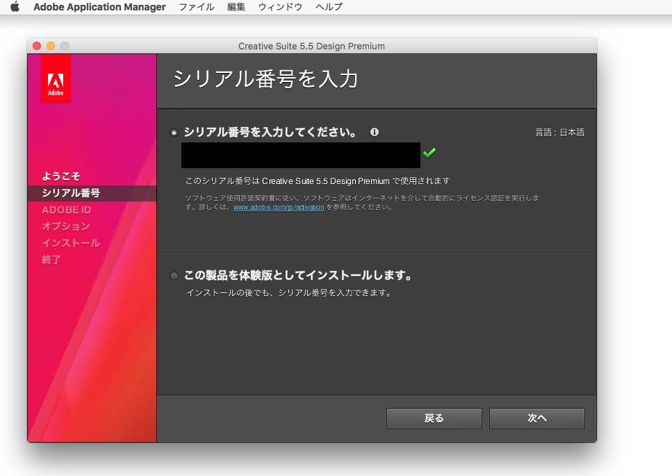
Task: Open the ファイル menu
Action: (x=196, y=7)
